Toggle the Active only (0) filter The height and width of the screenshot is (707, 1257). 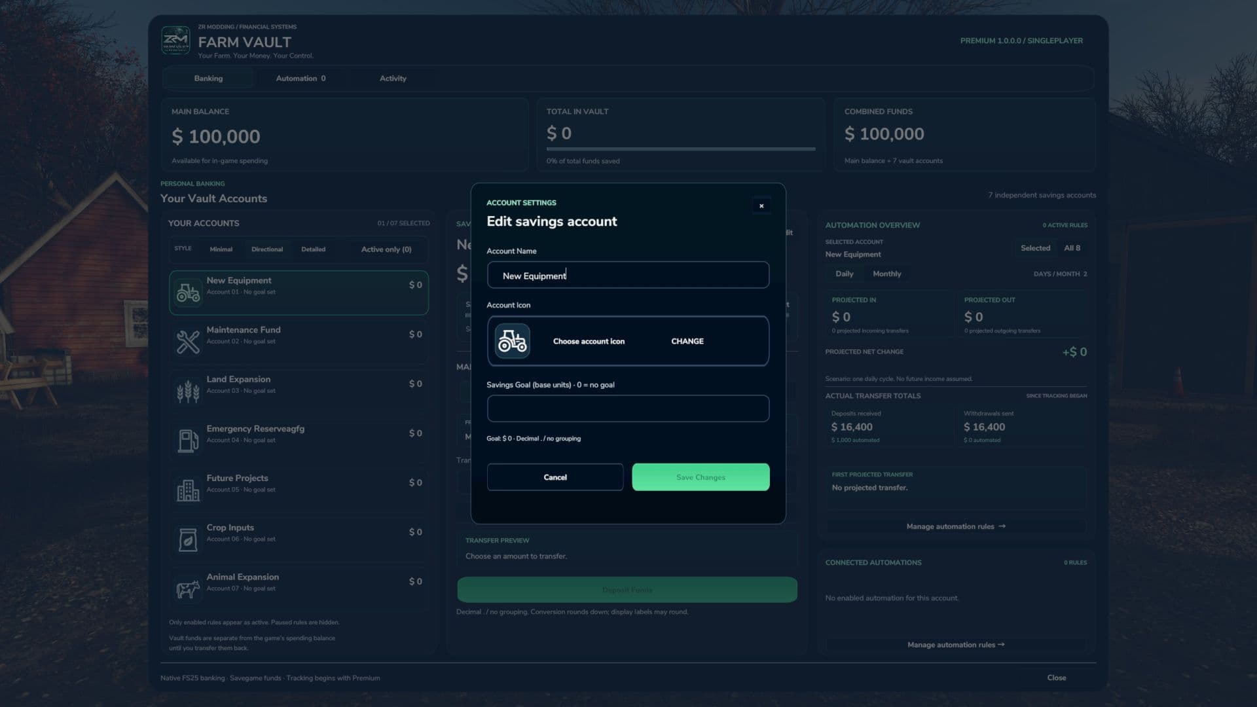point(386,249)
